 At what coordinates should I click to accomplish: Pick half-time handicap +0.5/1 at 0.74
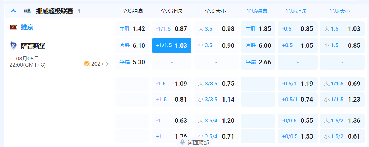tap(297, 100)
